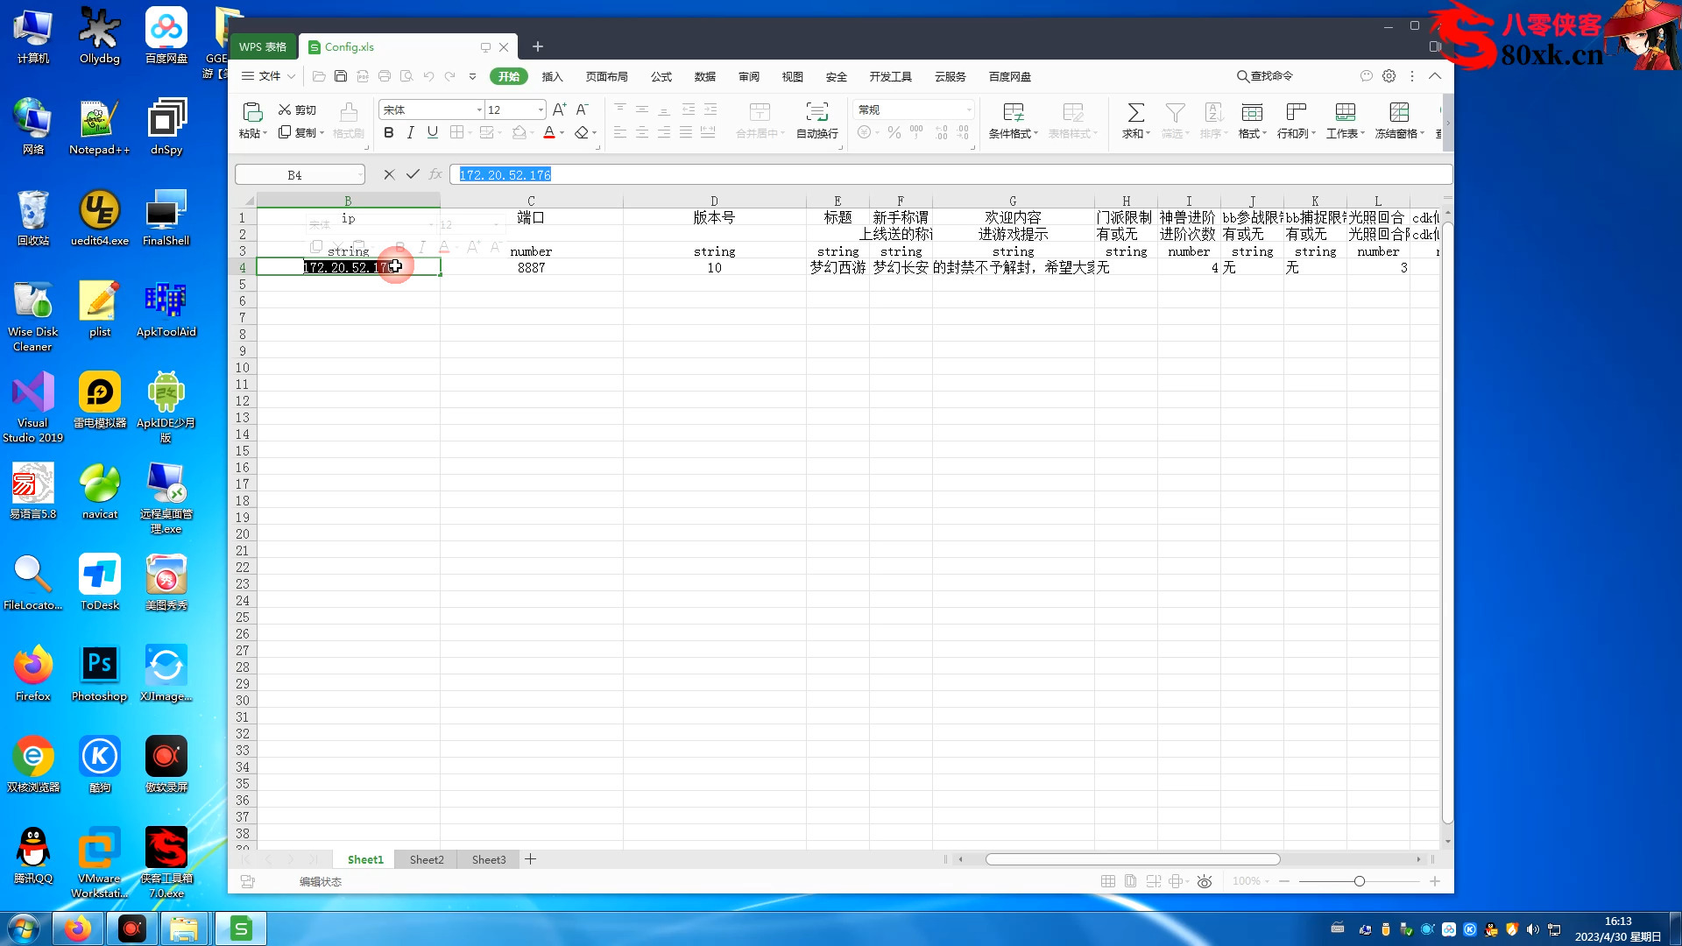Click the Print icon in quick toolbar
1682x946 pixels.
click(x=385, y=76)
